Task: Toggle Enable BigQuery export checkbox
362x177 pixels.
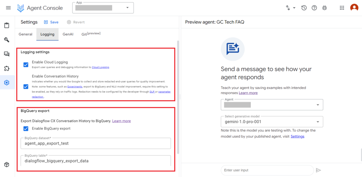Action: tap(26, 128)
